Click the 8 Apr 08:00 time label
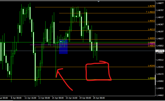Viewport: 165px width, 101px height. click(x=16, y=98)
